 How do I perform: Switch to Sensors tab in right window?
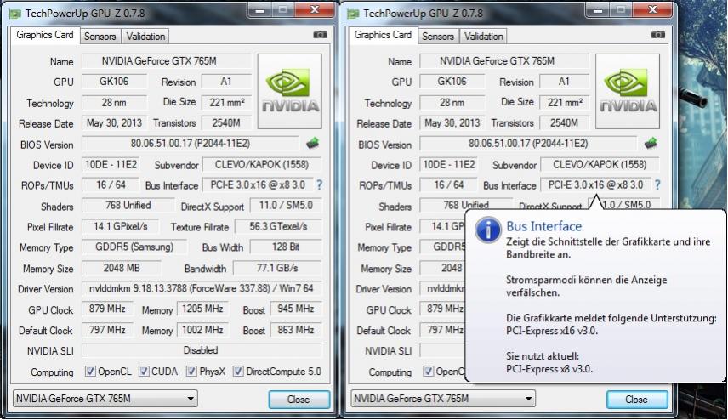[x=438, y=37]
